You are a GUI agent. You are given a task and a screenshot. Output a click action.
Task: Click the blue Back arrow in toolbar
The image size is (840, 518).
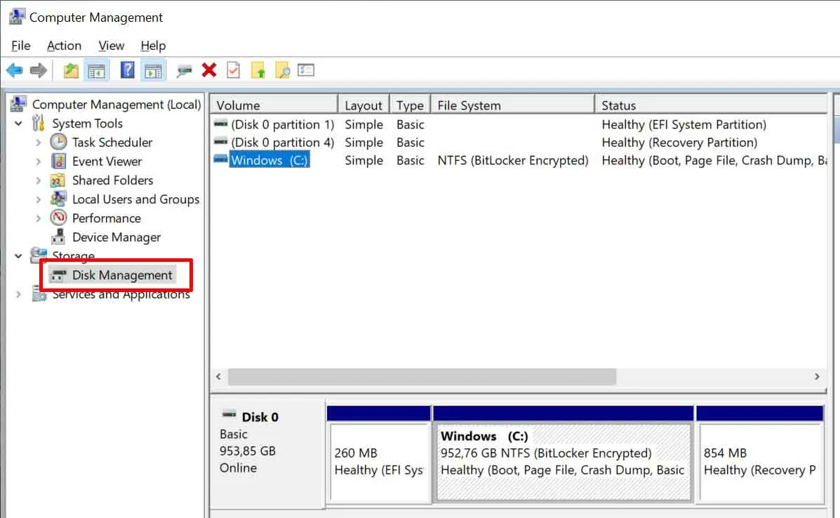point(14,70)
